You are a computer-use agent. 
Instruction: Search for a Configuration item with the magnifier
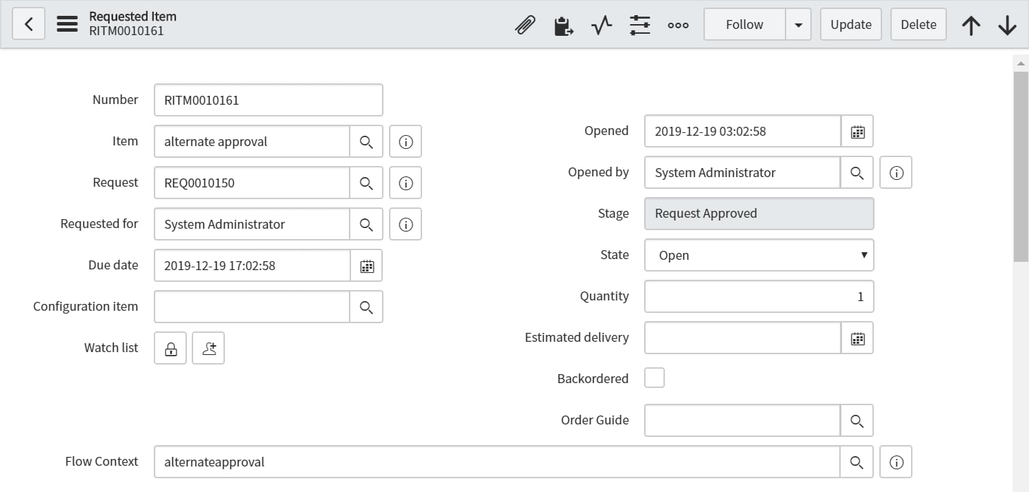(x=366, y=307)
